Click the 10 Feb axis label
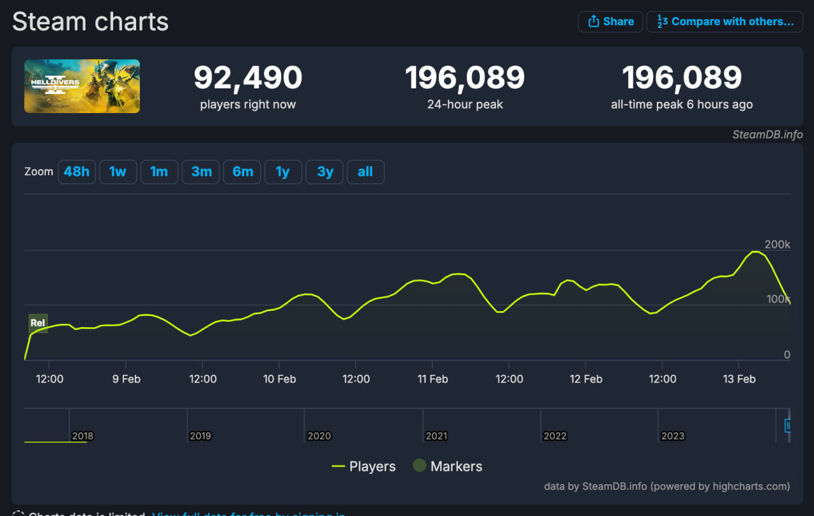 (x=279, y=379)
